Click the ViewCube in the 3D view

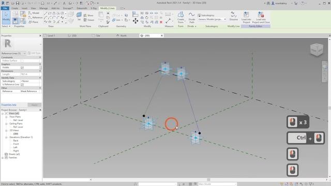(317, 50)
